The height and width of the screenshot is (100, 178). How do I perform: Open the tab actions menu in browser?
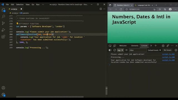point(110,5)
